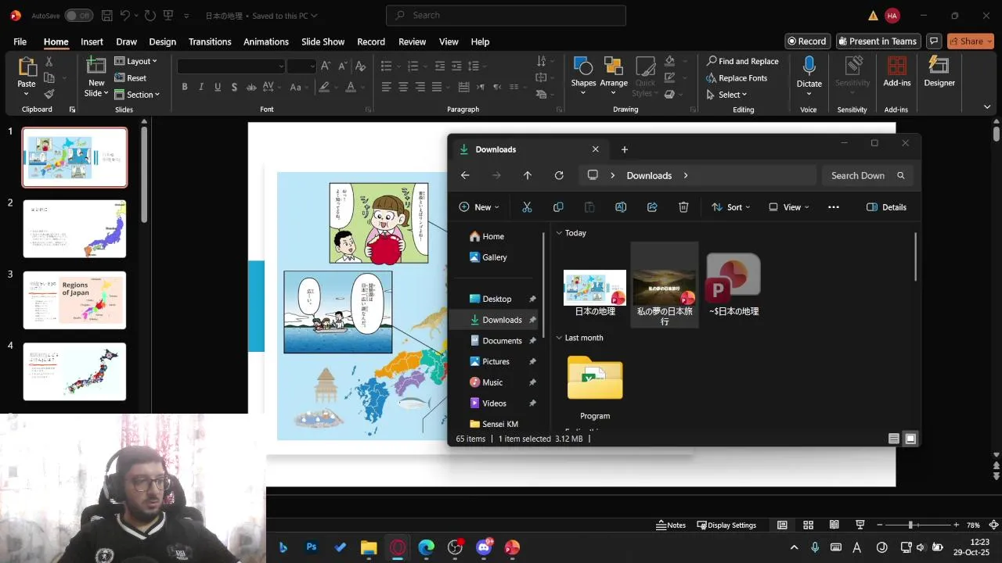Open the Section dropdown
Image resolution: width=1002 pixels, height=563 pixels.
point(137,95)
